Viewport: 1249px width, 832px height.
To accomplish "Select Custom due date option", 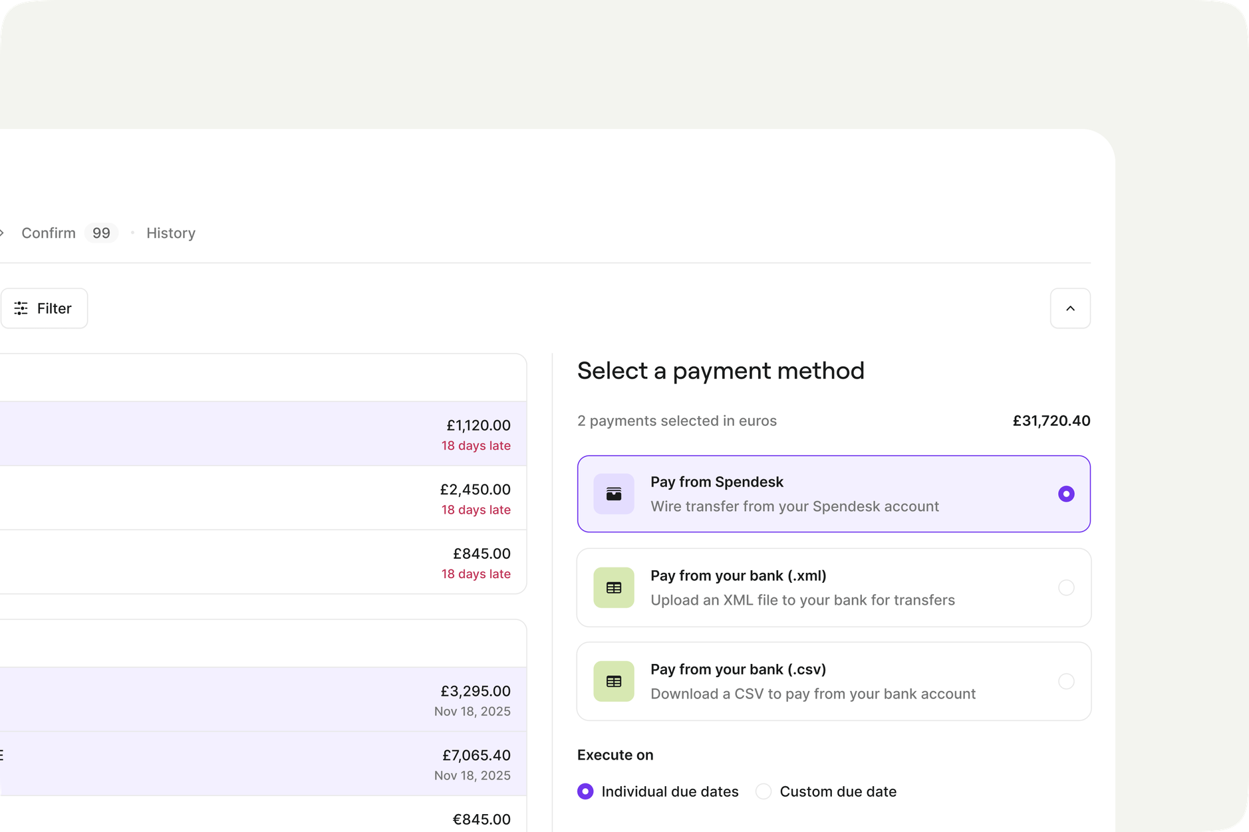I will point(763,791).
